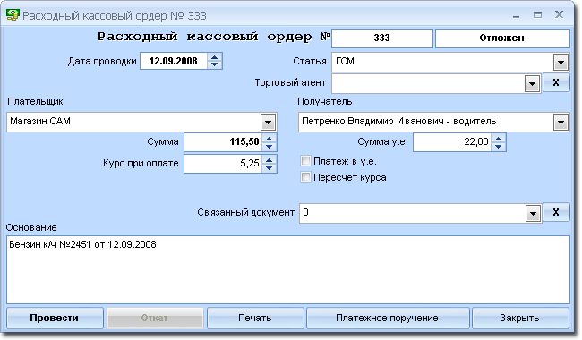The height and width of the screenshot is (340, 582).
Task: Open the Статья dropdown list
Action: tap(561, 62)
